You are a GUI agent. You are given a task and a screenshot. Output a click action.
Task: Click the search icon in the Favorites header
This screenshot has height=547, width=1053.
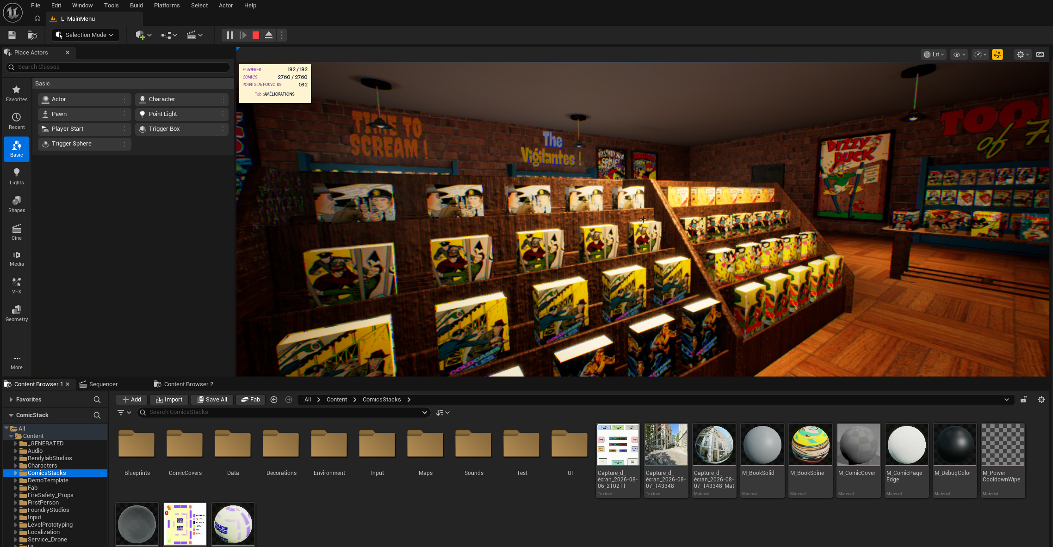97,400
